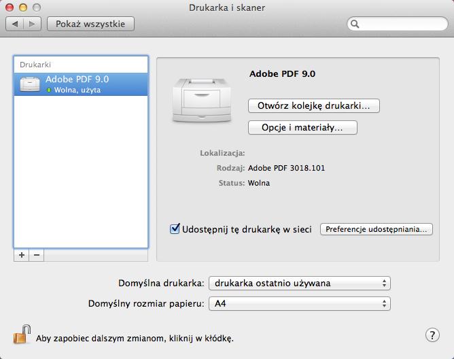This screenshot has height=359, width=454.
Task: Click the bold Adobe PDF 9.0 heading
Action: coord(282,74)
